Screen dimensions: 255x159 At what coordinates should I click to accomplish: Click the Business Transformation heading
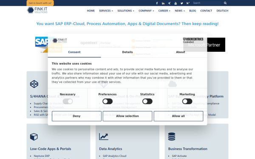coord(188,149)
